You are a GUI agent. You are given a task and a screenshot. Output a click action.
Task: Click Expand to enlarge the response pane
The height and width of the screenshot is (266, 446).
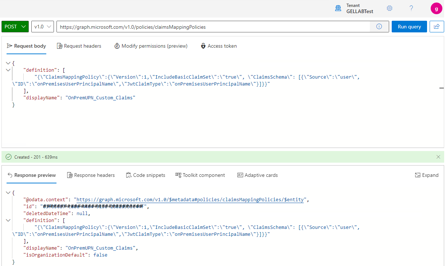point(427,175)
